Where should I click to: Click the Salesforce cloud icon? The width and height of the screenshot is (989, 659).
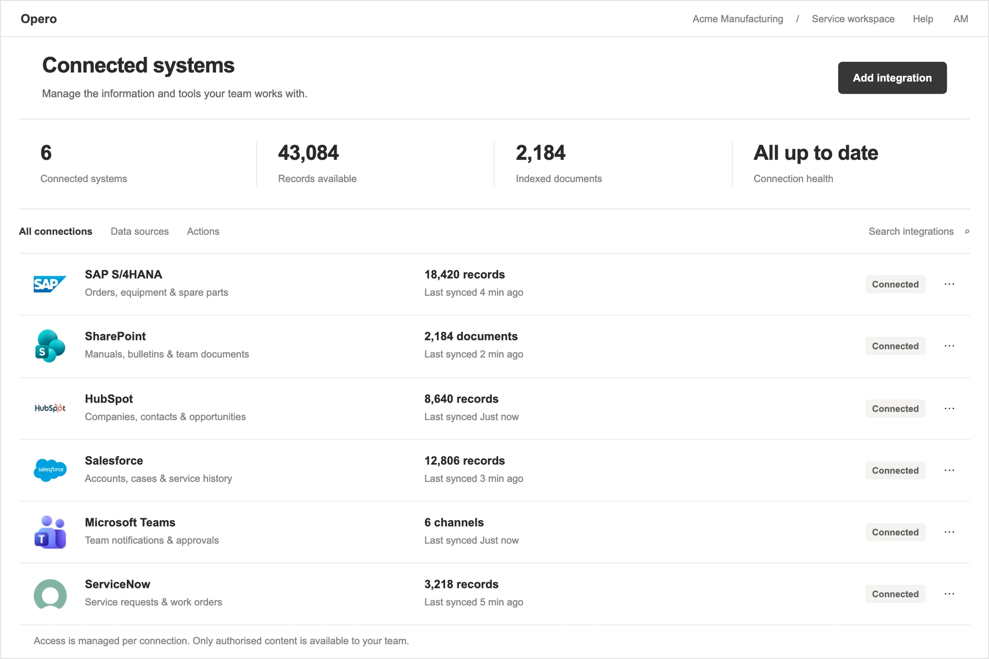click(x=50, y=470)
